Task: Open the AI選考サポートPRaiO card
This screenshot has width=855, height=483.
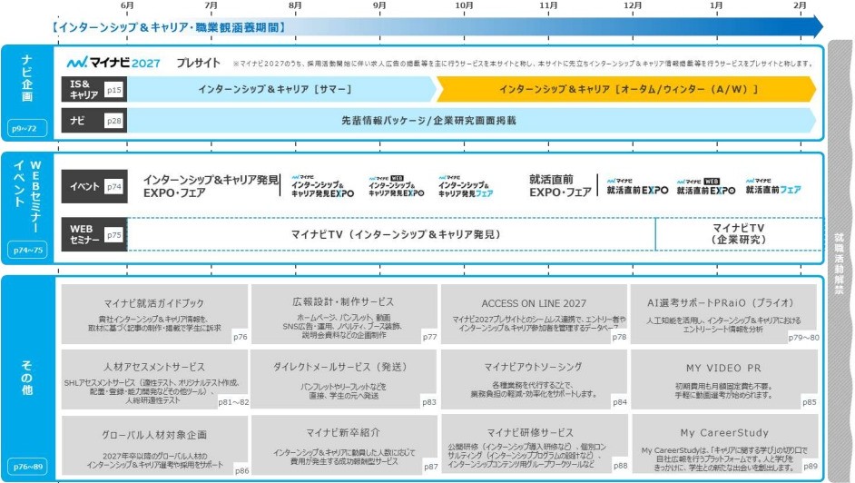Action: 724,314
